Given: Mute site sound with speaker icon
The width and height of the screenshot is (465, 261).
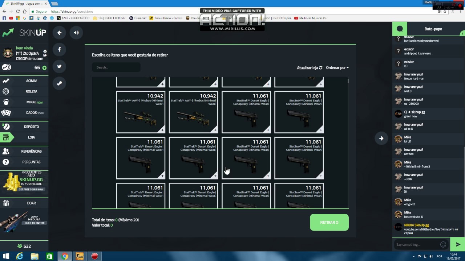Looking at the screenshot, I should (76, 33).
